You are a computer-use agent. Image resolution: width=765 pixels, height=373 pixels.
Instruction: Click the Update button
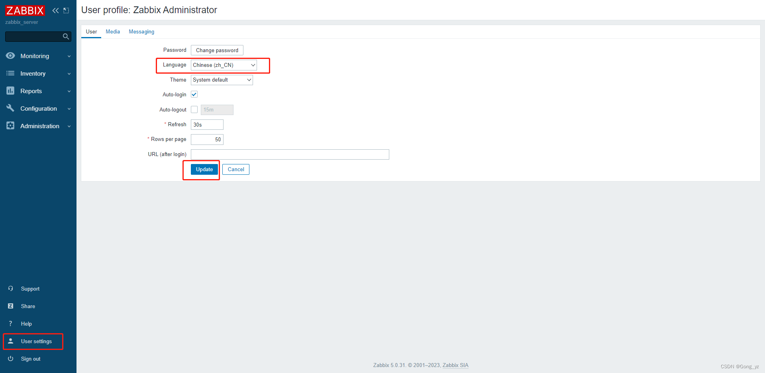point(204,169)
